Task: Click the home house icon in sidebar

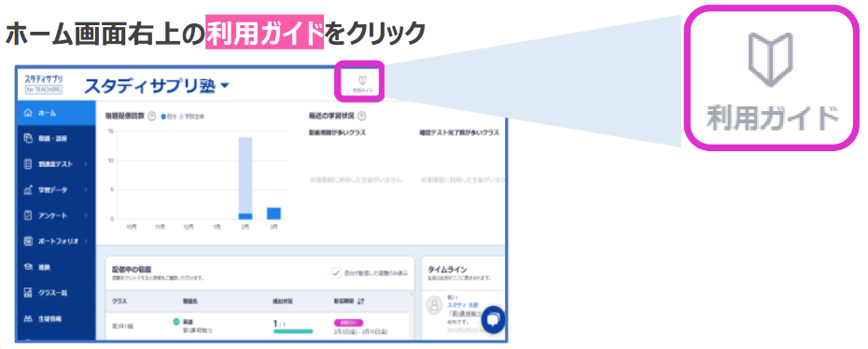Action: (x=29, y=113)
